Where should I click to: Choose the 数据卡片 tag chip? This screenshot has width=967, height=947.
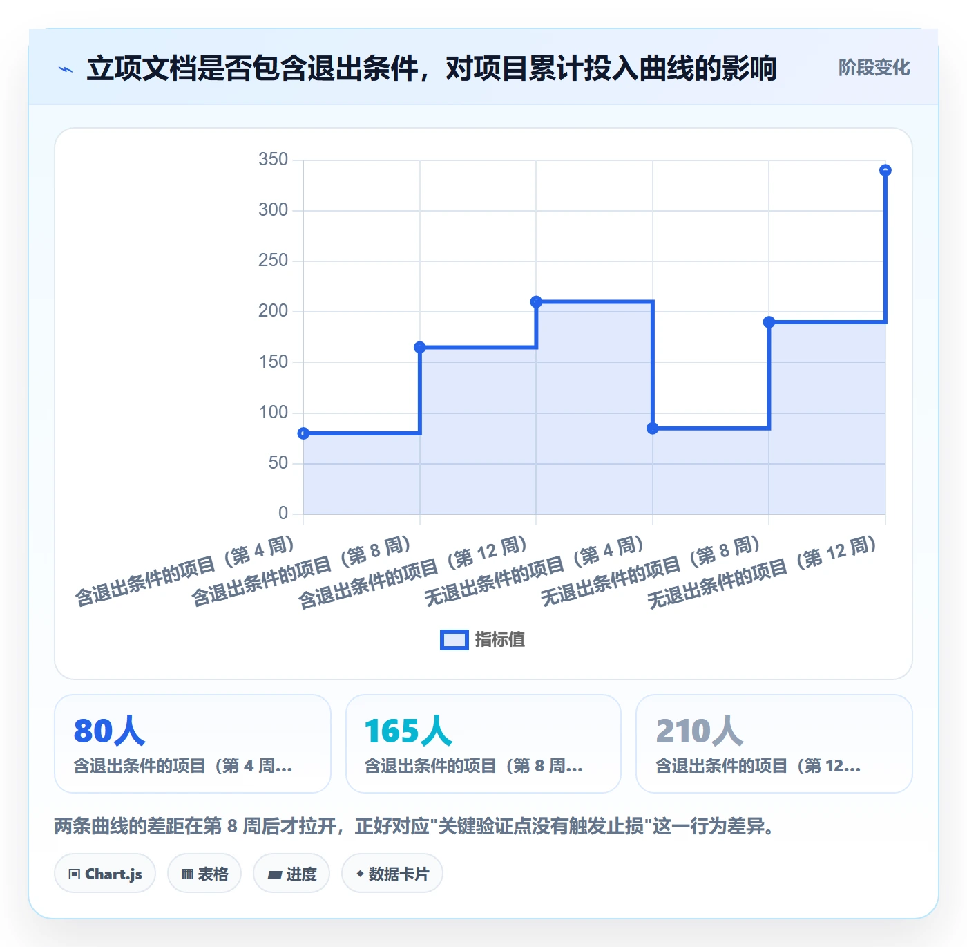pos(392,874)
